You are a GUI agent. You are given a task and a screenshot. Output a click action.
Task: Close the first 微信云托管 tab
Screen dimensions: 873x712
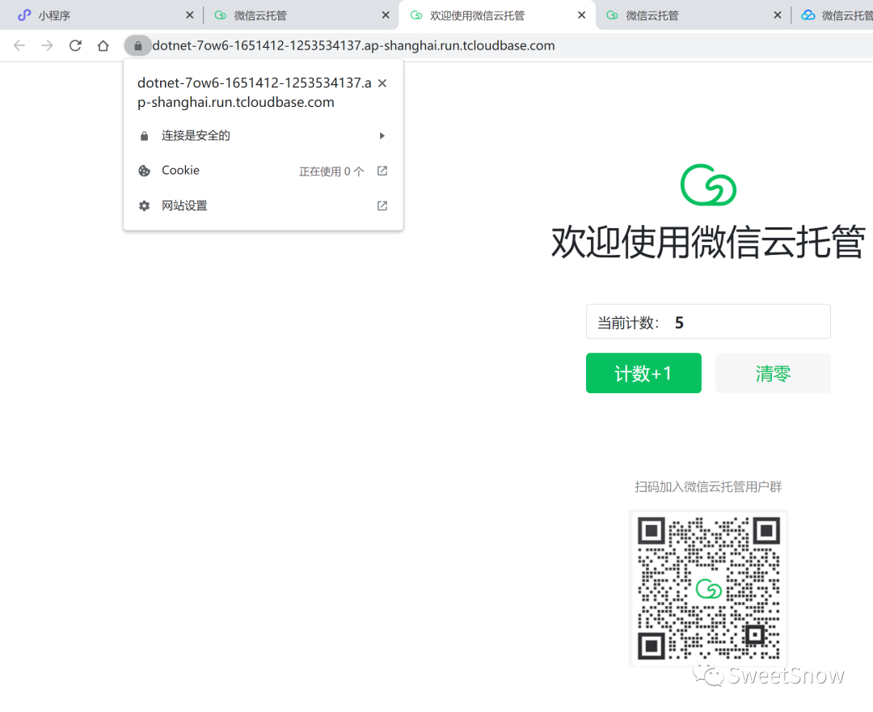pyautogui.click(x=386, y=15)
